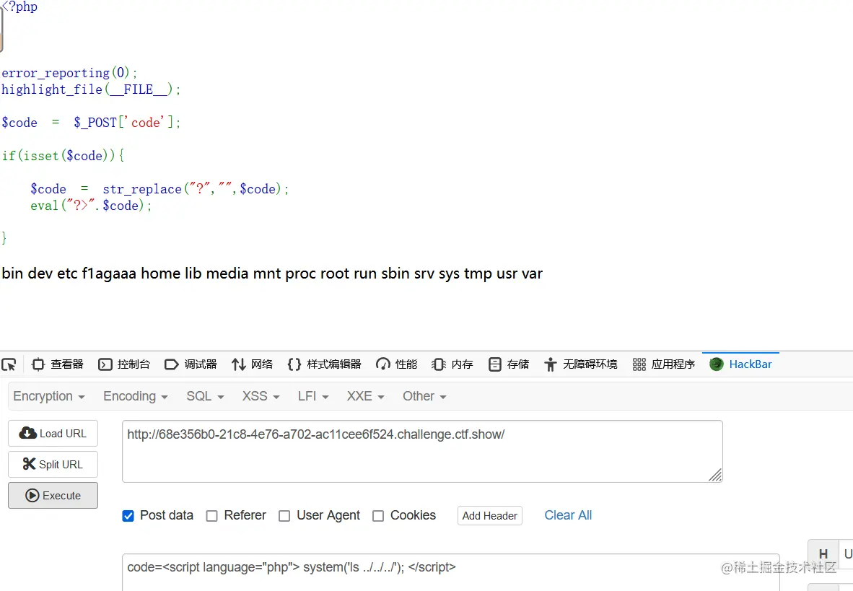
Task: Focus the post data code field
Action: pos(451,572)
